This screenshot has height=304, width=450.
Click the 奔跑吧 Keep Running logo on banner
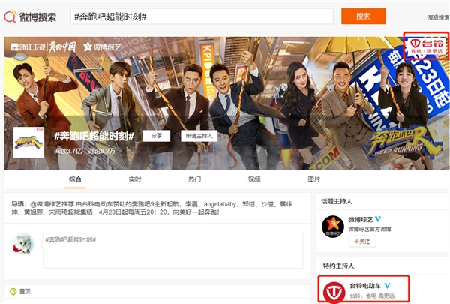pos(403,142)
